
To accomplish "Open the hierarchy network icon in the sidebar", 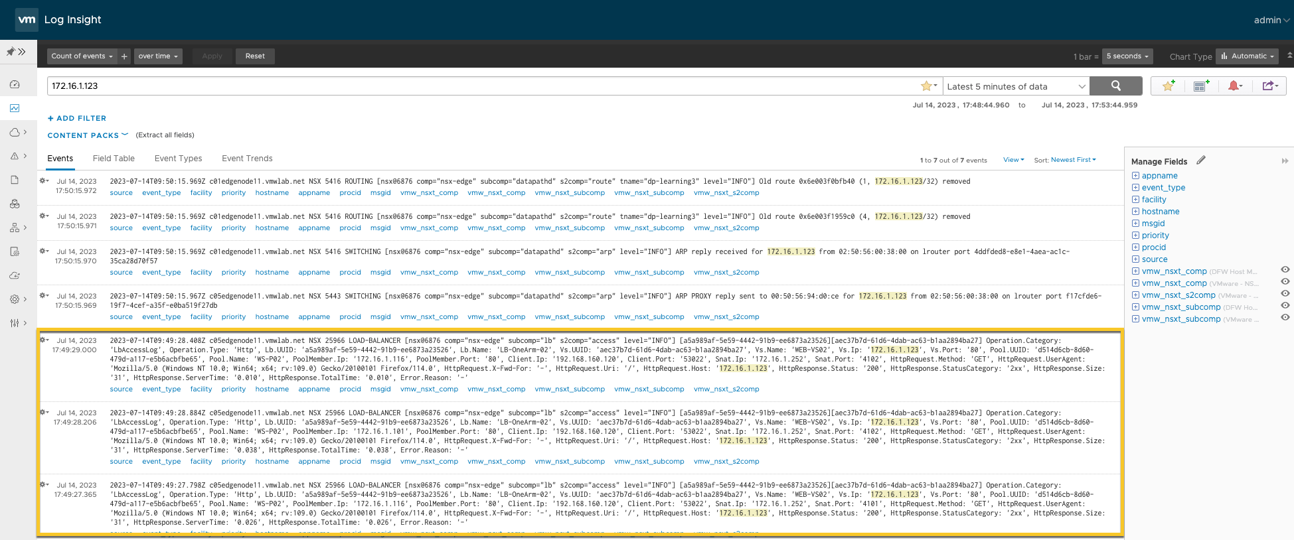I will coord(15,228).
